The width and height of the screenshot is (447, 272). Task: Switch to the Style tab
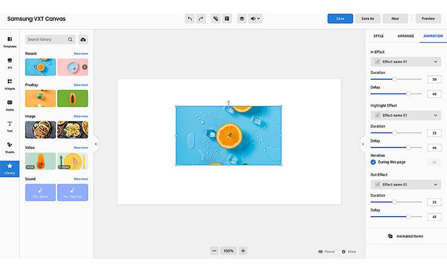pyautogui.click(x=378, y=36)
